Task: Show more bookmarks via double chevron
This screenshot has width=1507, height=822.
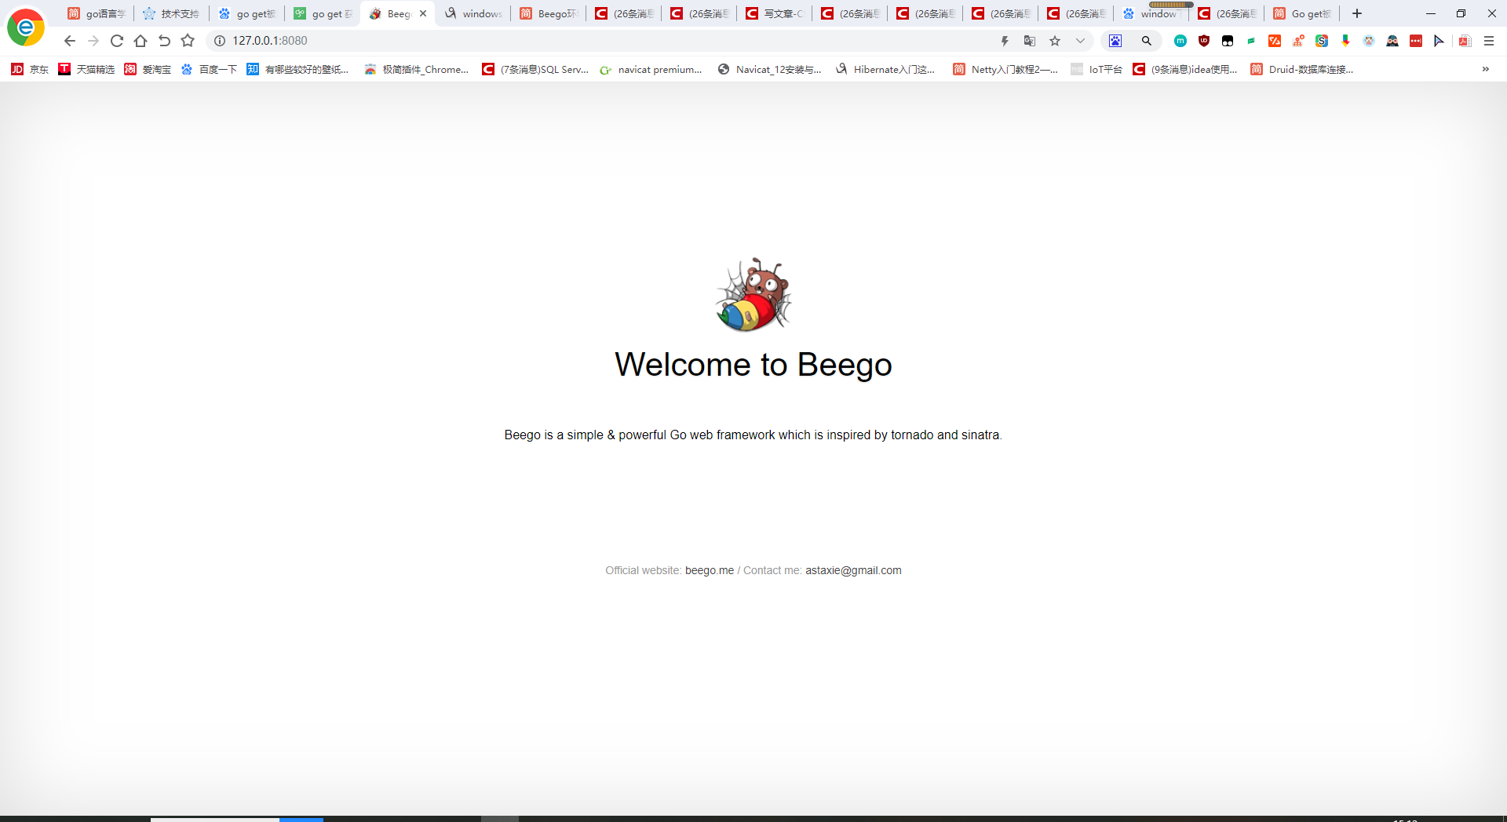Action: click(1486, 69)
